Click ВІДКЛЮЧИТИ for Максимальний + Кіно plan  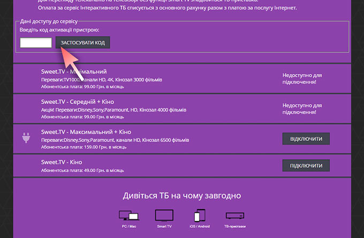point(306,139)
